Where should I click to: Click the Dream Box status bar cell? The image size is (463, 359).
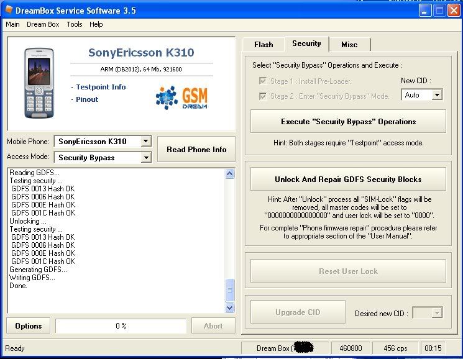pos(285,348)
